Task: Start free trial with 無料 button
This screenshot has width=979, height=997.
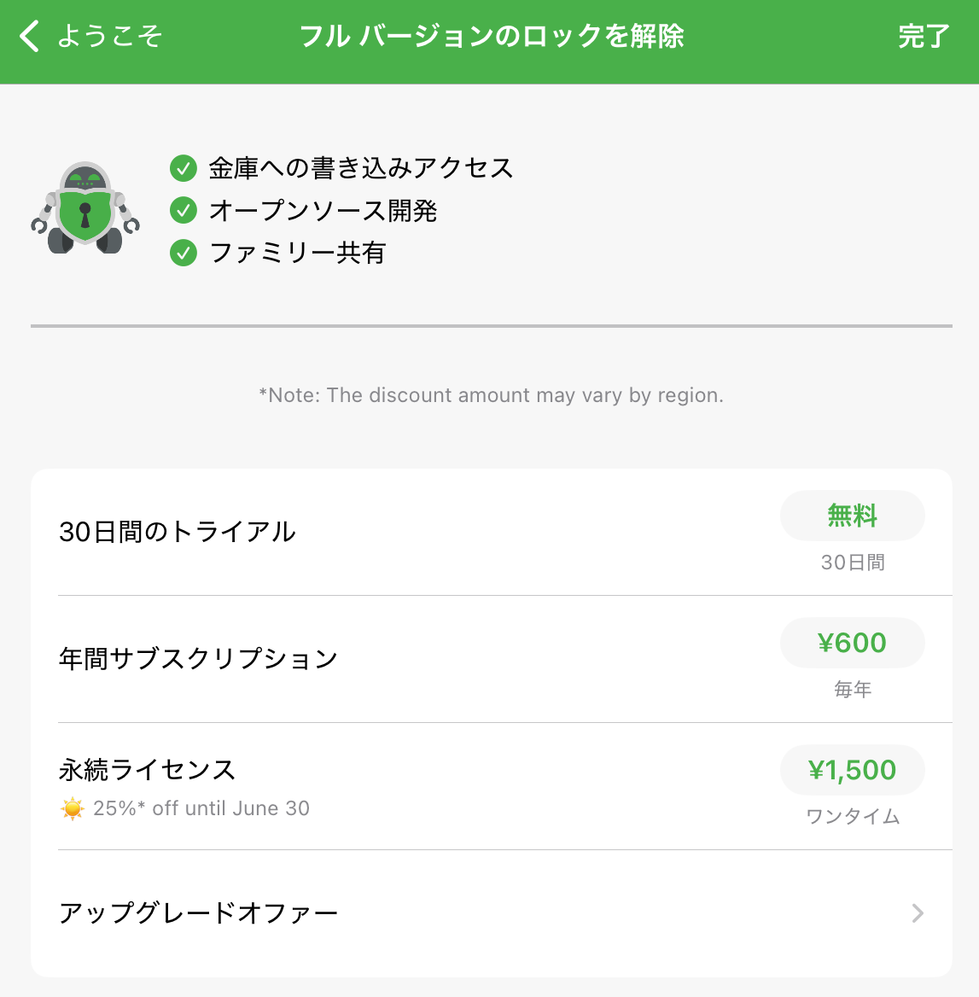Action: pyautogui.click(x=852, y=516)
